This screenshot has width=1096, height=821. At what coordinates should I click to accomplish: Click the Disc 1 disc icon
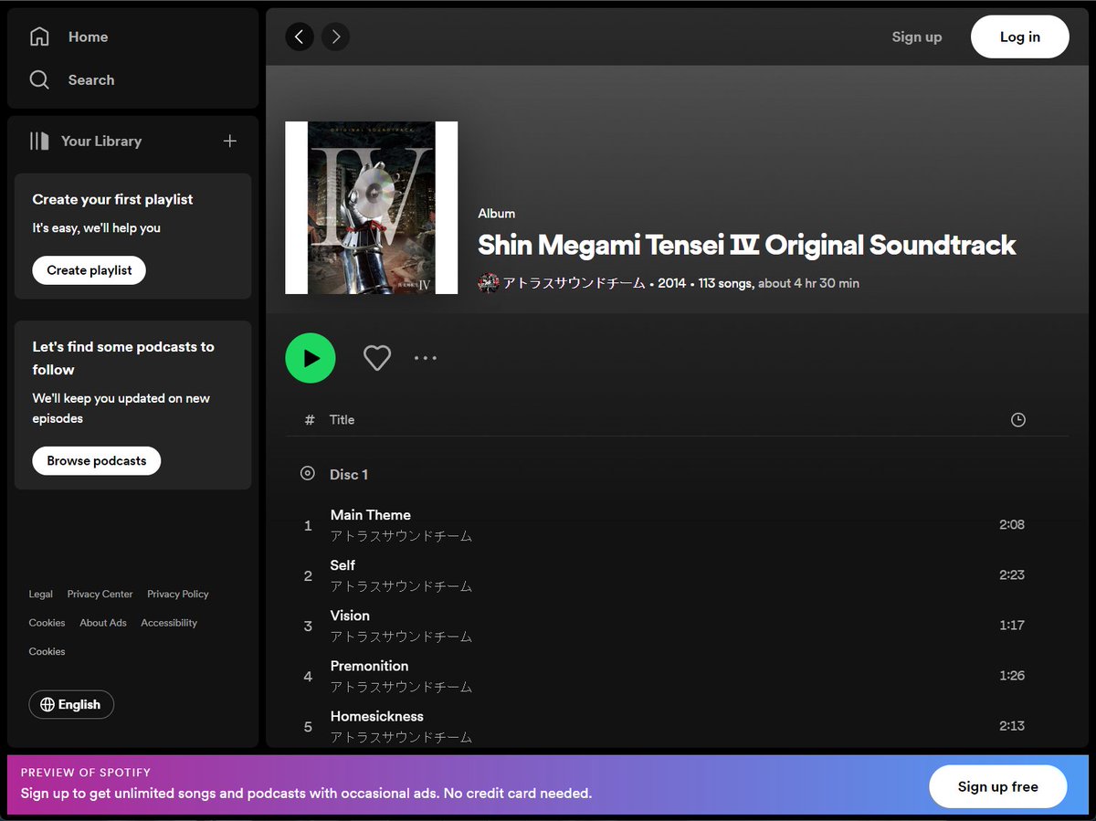tap(308, 473)
